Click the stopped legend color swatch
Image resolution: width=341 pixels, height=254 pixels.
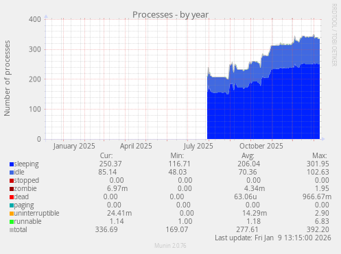coord(12,181)
